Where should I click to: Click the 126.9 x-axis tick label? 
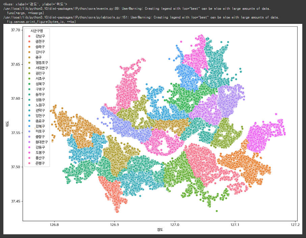coord(114,225)
